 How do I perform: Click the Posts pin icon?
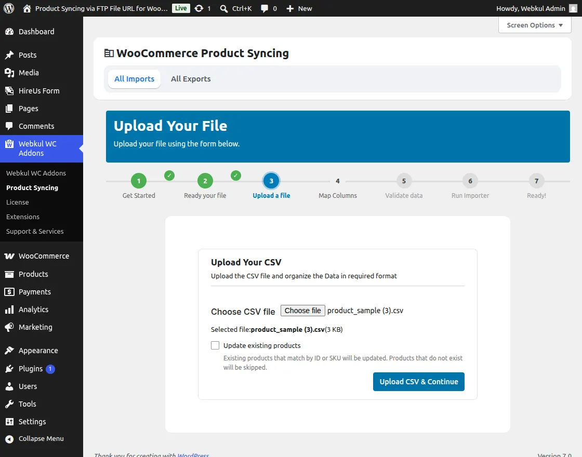9,55
